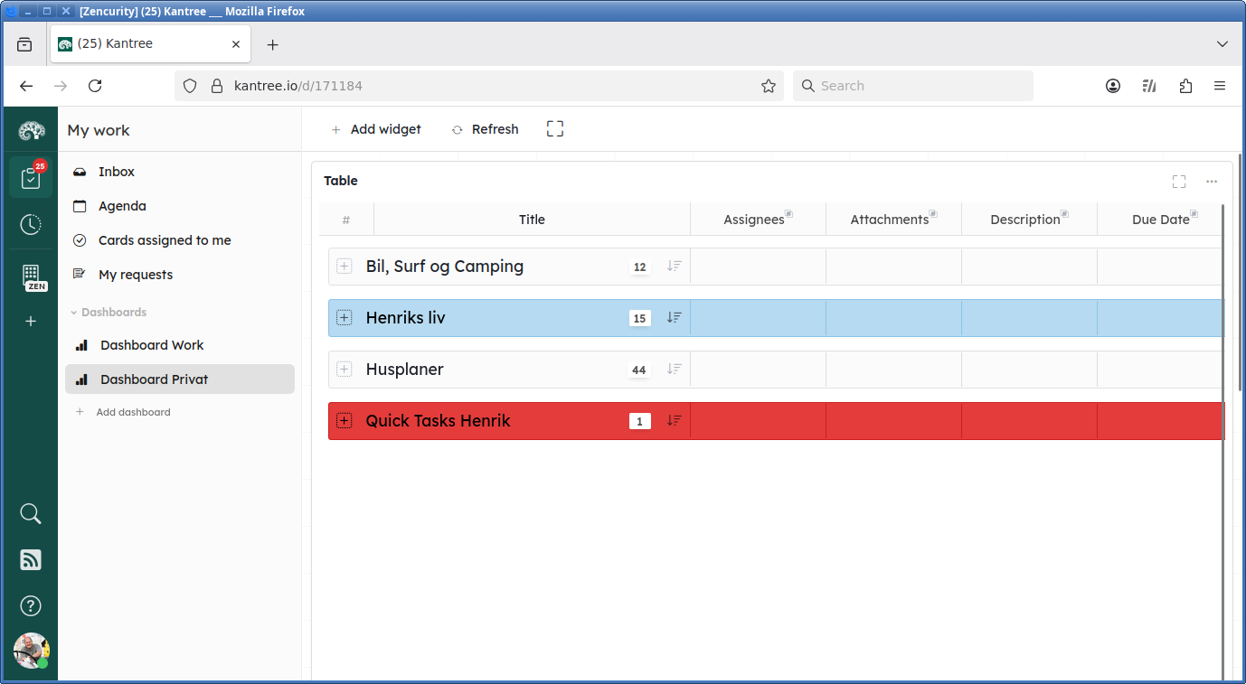Click the feed icon in the lower sidebar
Image resolution: width=1246 pixels, height=684 pixels.
31,559
